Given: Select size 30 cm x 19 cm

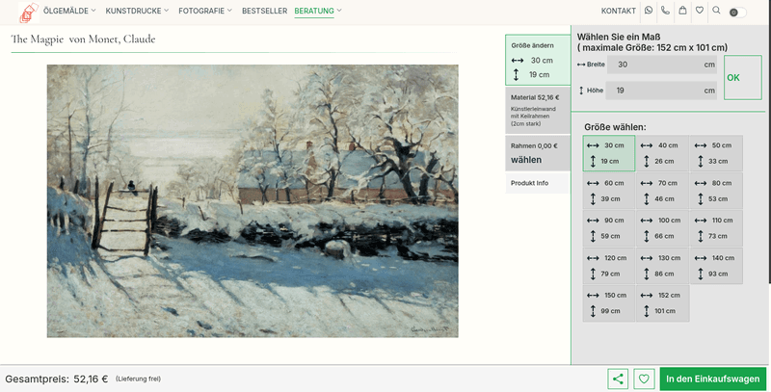Looking at the screenshot, I should tap(609, 153).
